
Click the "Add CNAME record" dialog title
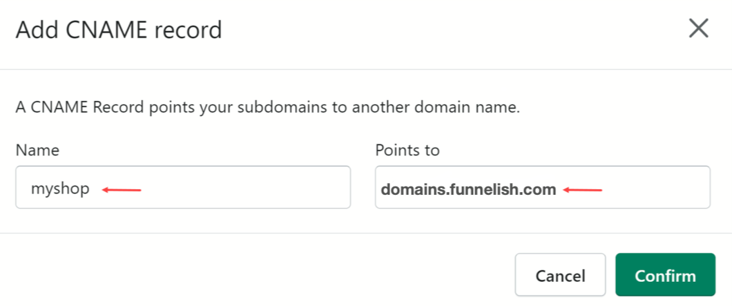click(x=118, y=30)
